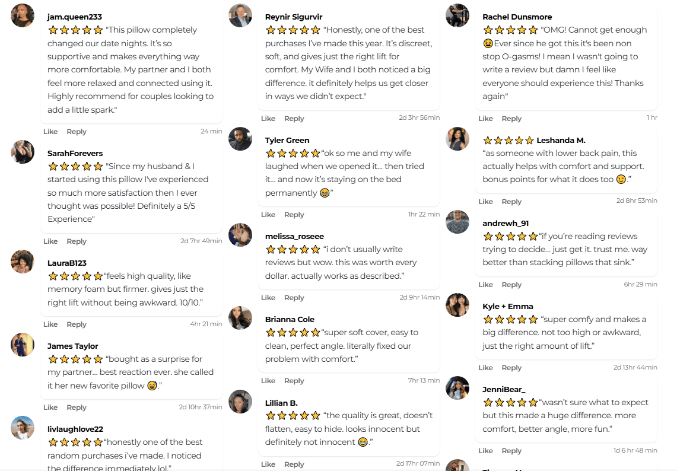Click jam.queen233's profile avatar
This screenshot has height=471, width=677.
(23, 15)
